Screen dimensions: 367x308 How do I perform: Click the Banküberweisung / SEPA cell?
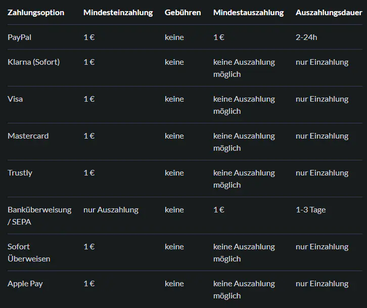pos(39,215)
